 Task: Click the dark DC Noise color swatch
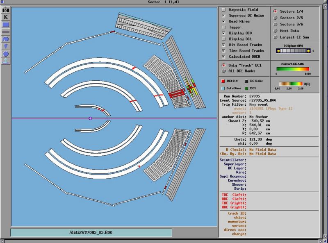[246, 81]
